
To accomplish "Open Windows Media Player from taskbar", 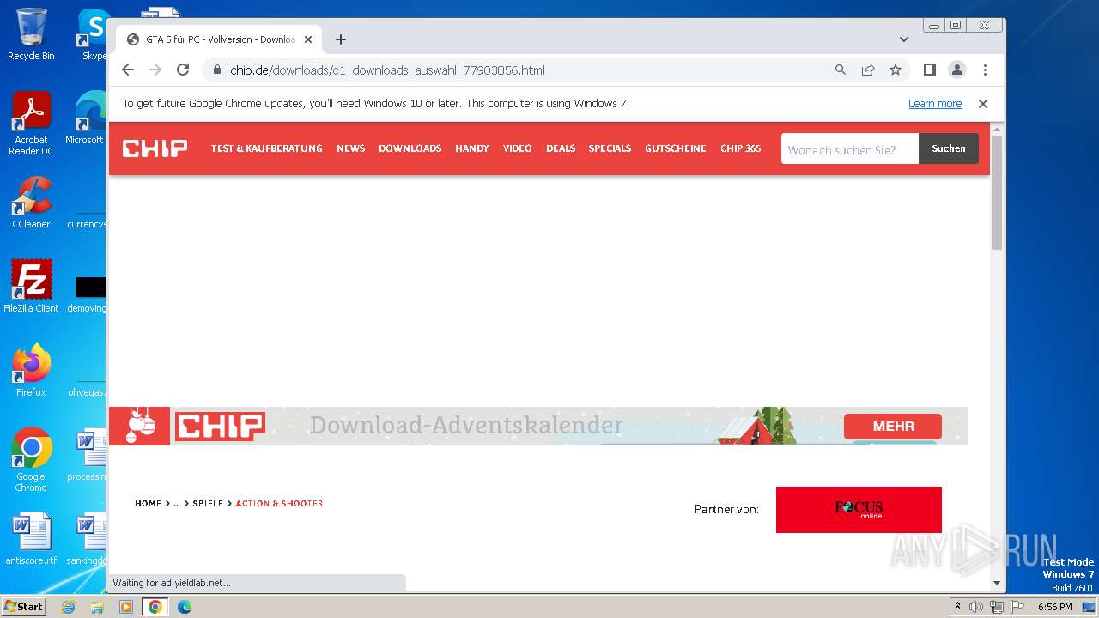I will [126, 607].
